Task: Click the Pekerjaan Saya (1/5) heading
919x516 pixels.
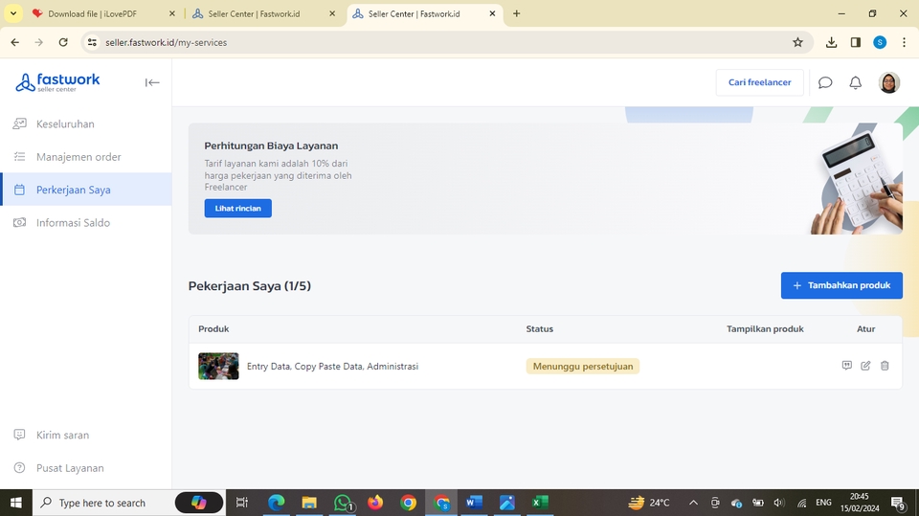Action: [250, 285]
